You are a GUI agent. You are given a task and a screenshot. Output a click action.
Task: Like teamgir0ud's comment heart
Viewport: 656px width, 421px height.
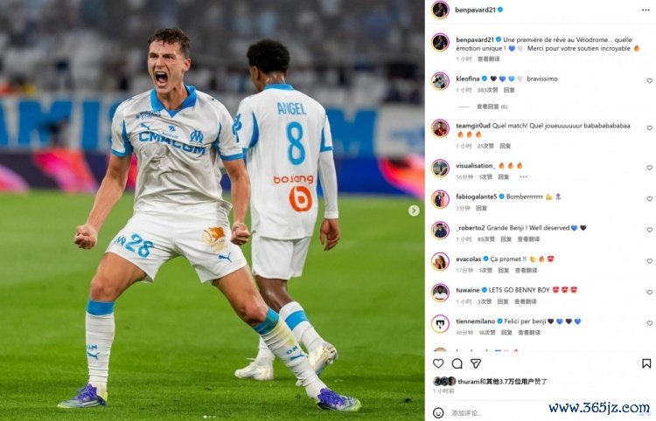click(649, 128)
